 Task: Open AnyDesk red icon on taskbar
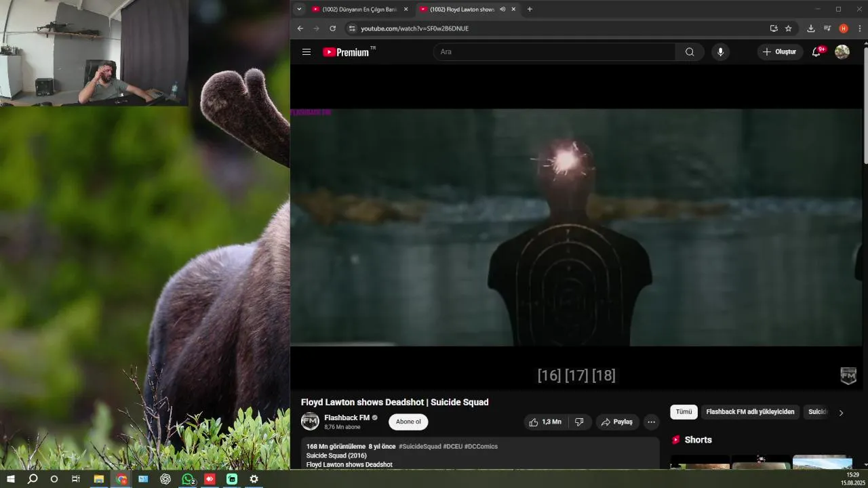click(x=210, y=479)
